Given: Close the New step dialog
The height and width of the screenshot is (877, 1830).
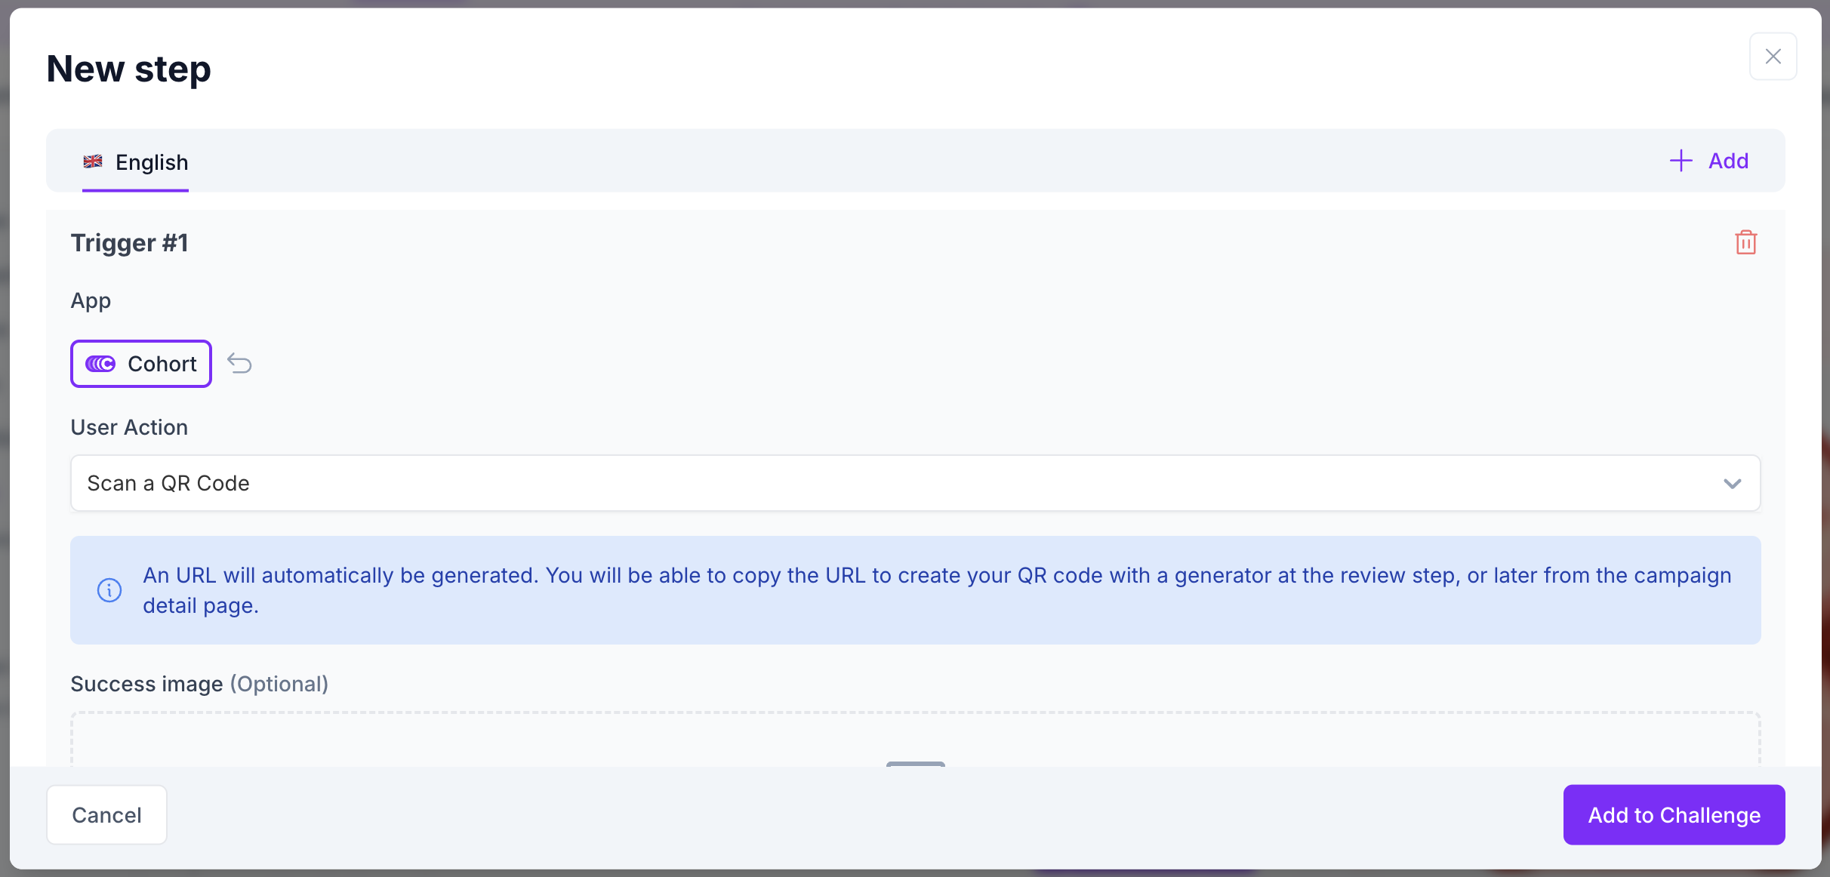Looking at the screenshot, I should (x=1773, y=57).
